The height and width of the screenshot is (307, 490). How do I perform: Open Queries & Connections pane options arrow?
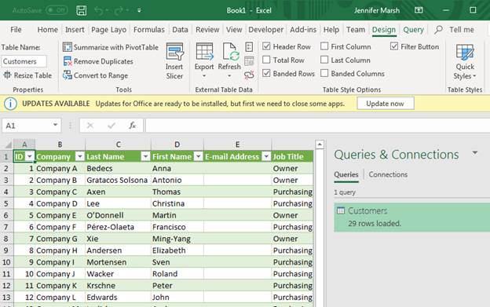474,153
